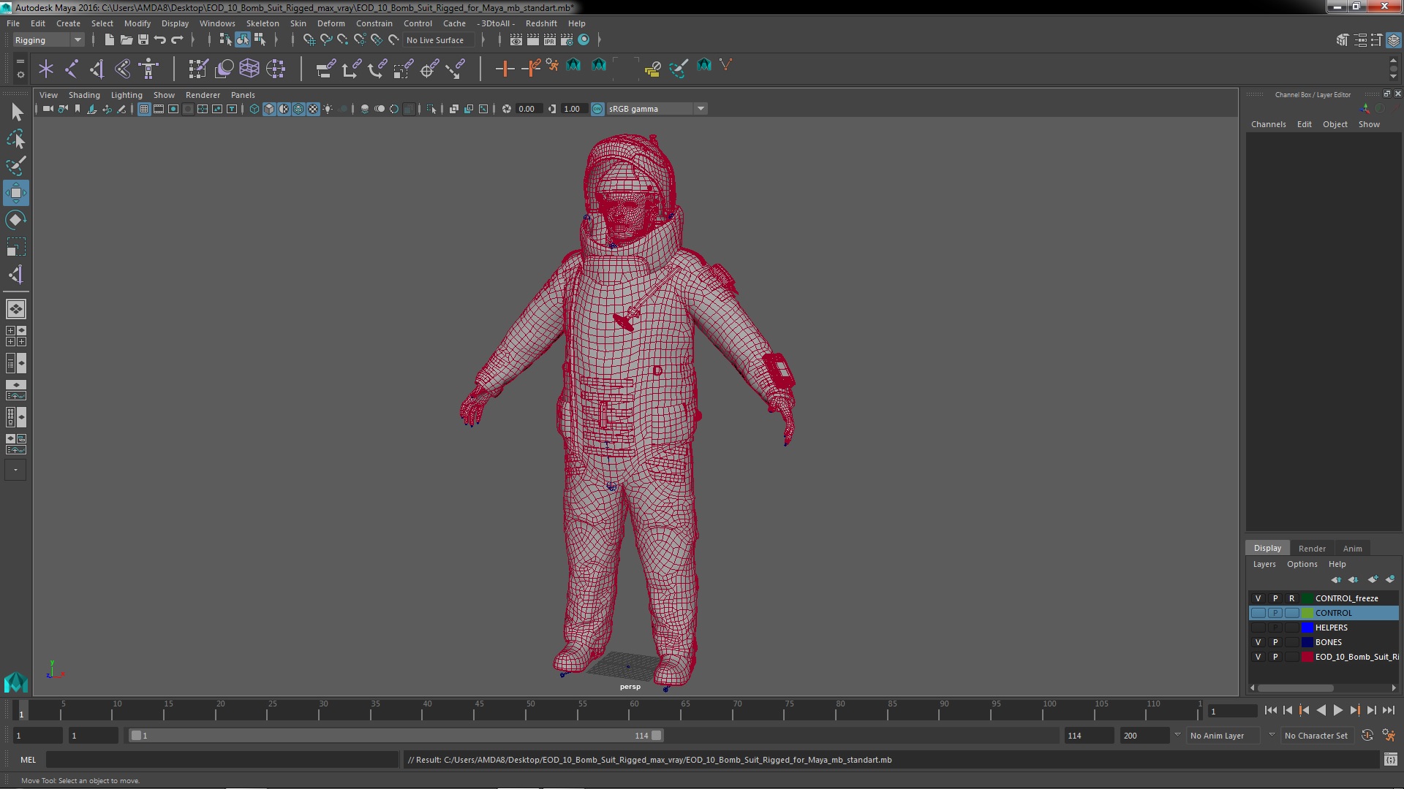Viewport: 1404px width, 789px height.
Task: Activate the Rotate tool in the toolbox
Action: click(x=16, y=221)
